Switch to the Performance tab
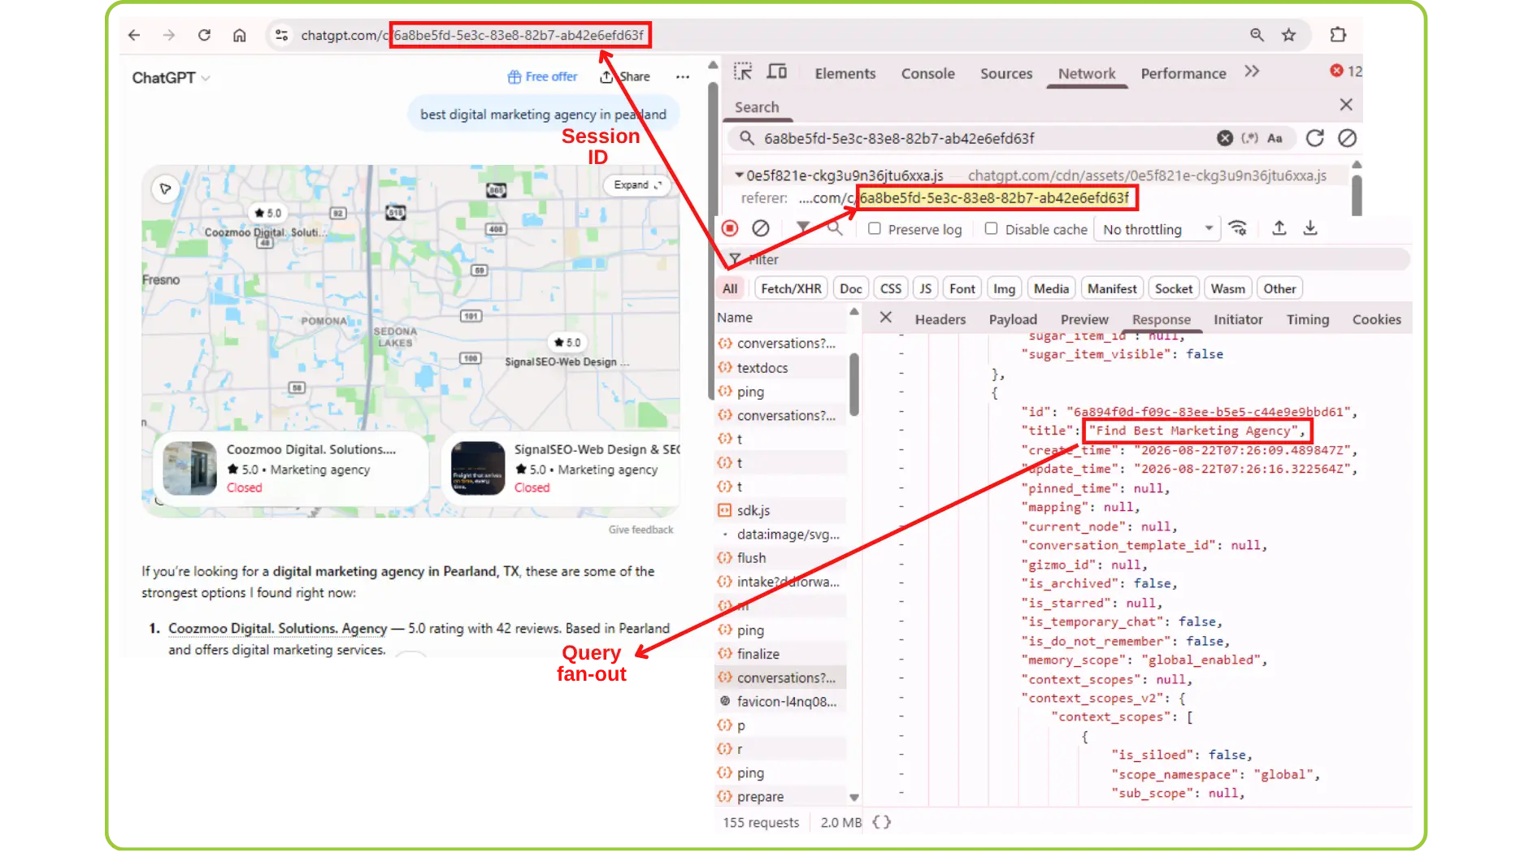Screen dimensions: 1533x853 click(1183, 73)
